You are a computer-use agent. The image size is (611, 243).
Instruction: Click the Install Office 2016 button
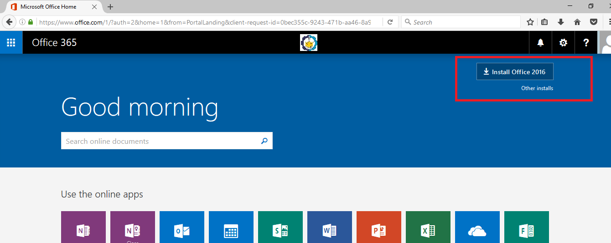coord(514,72)
